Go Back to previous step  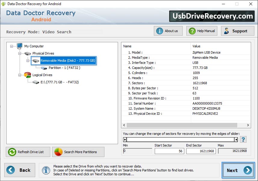pos(20,170)
